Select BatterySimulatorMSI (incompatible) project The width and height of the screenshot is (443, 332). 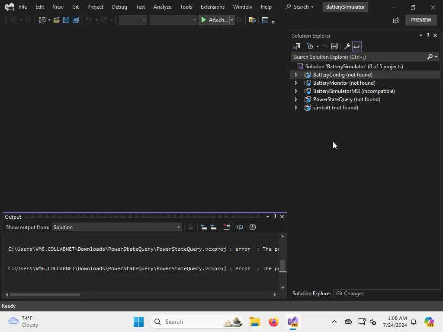354,91
